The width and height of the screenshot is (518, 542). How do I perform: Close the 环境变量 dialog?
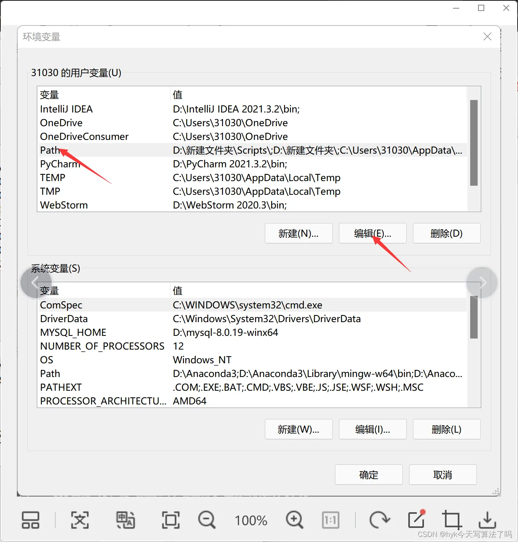pos(487,36)
